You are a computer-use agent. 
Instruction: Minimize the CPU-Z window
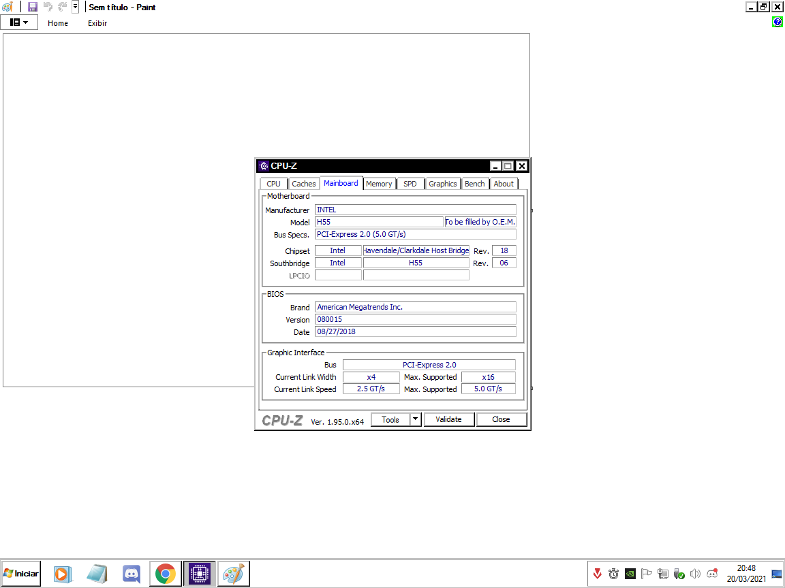[x=495, y=166]
